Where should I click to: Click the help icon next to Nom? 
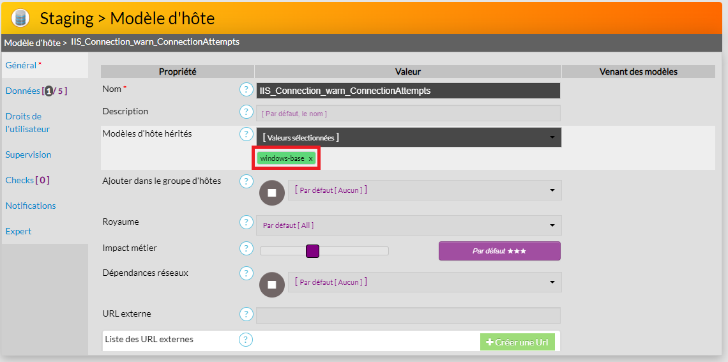click(246, 90)
